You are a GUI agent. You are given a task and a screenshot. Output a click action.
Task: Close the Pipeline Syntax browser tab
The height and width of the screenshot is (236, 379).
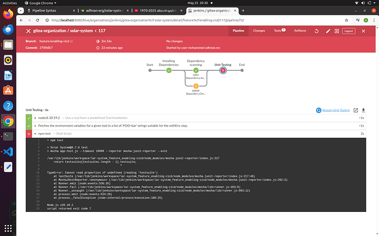pyautogui.click(x=74, y=10)
